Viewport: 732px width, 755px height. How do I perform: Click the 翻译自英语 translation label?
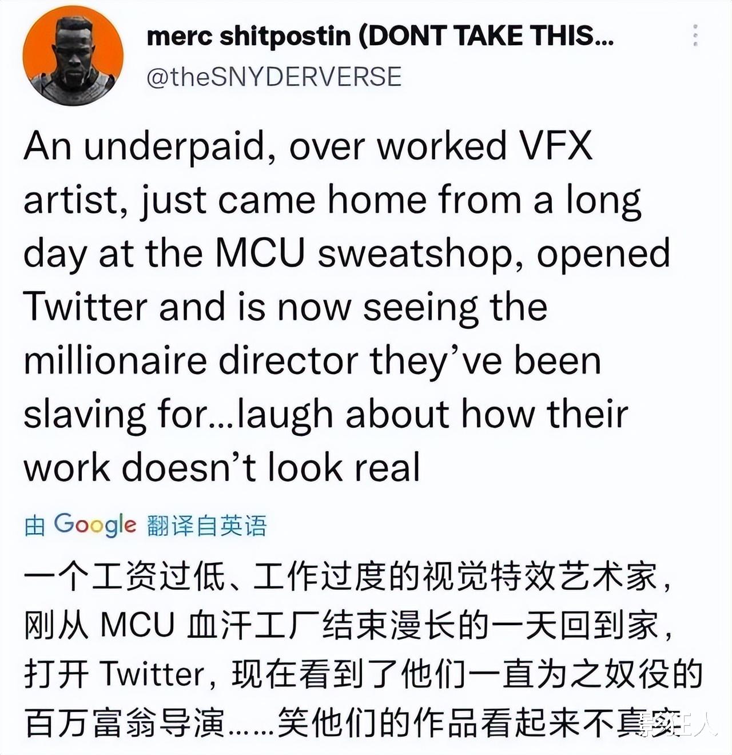pos(207,526)
